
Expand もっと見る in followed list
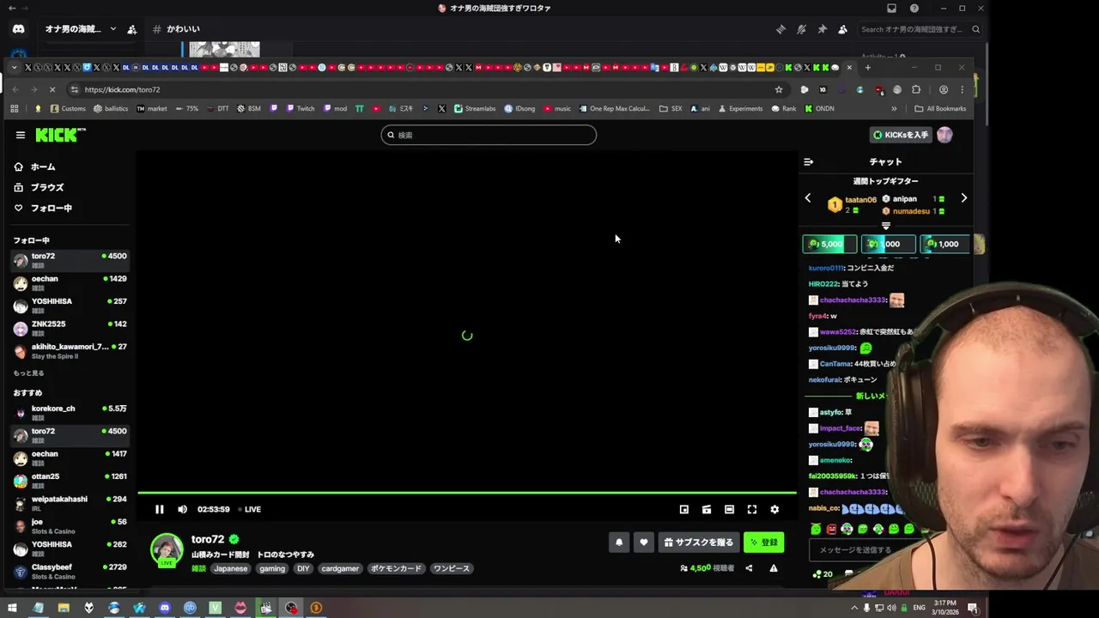[28, 373]
